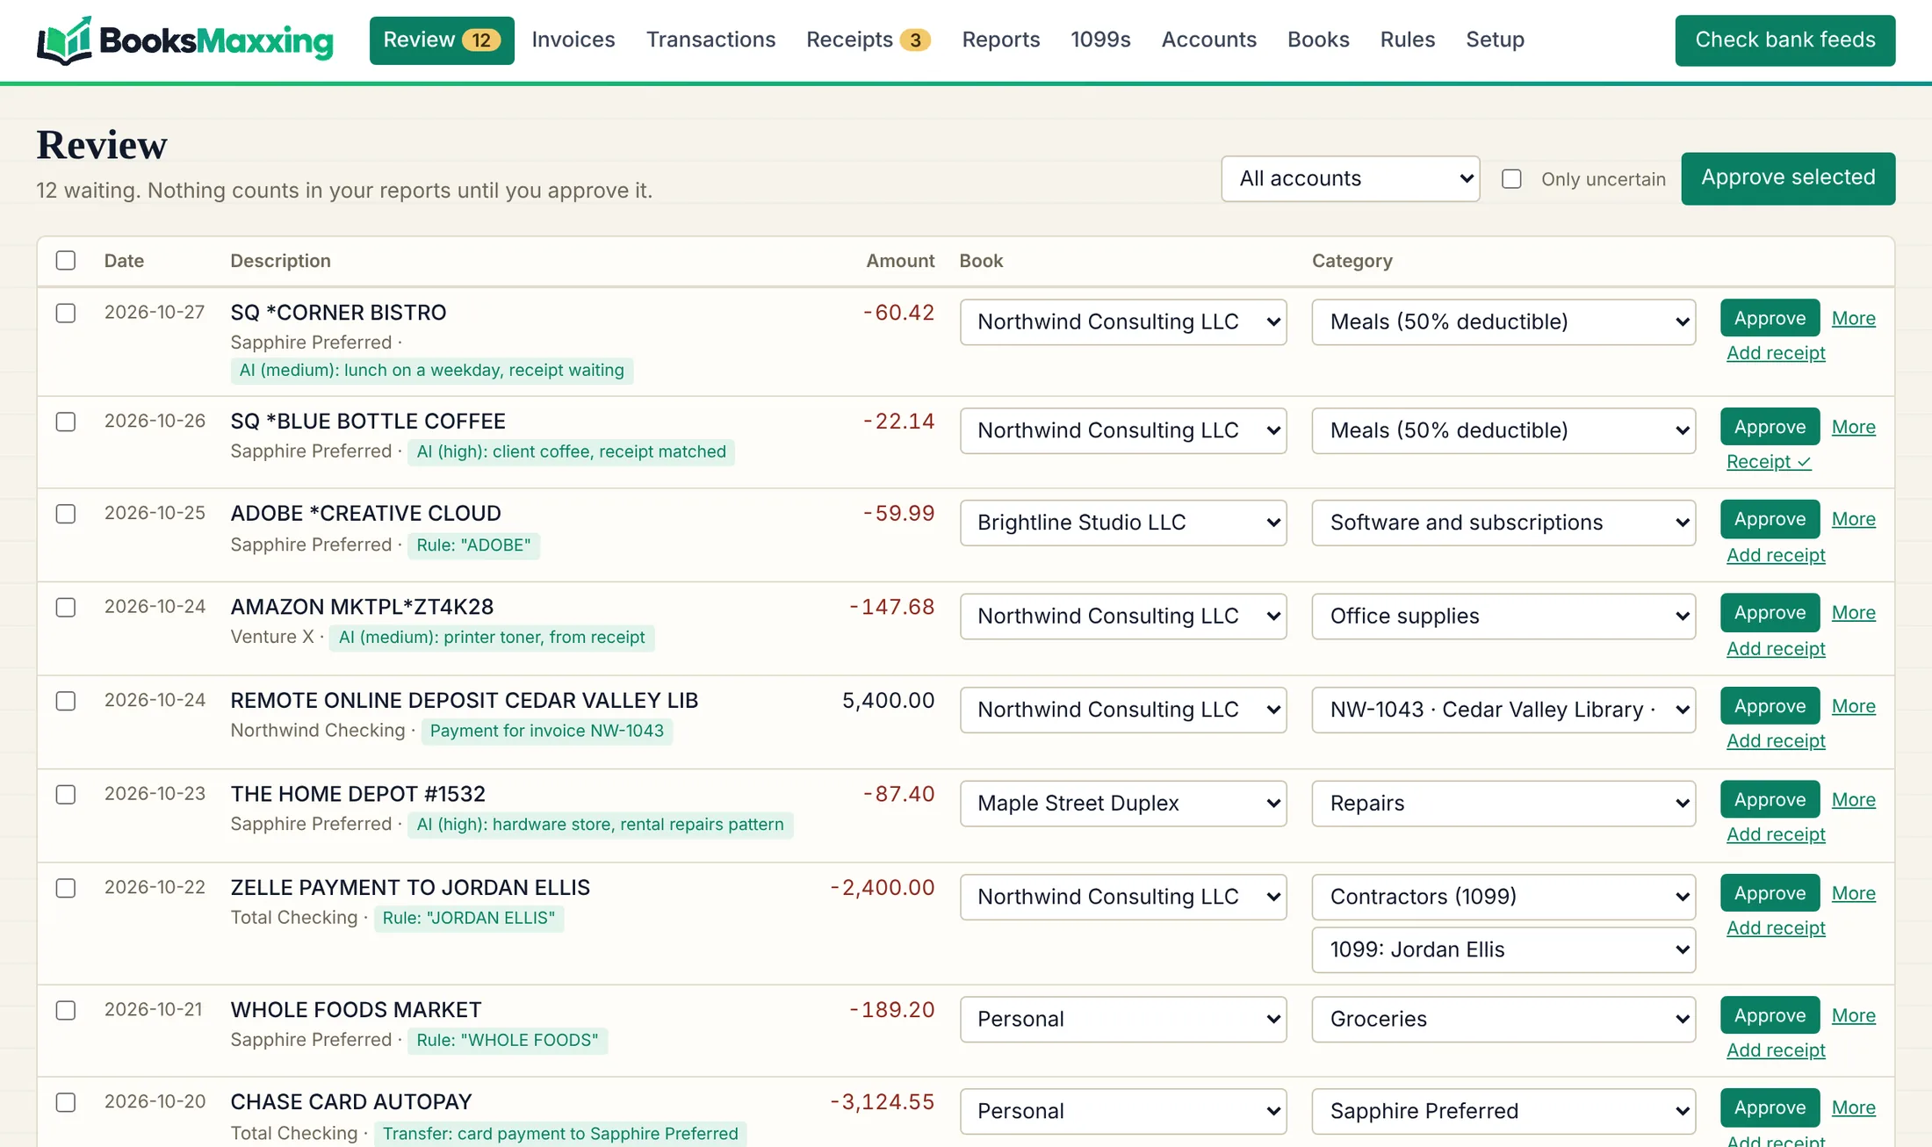The height and width of the screenshot is (1147, 1932).
Task: Enable the Only uncertain filter checkbox
Action: click(x=1511, y=179)
